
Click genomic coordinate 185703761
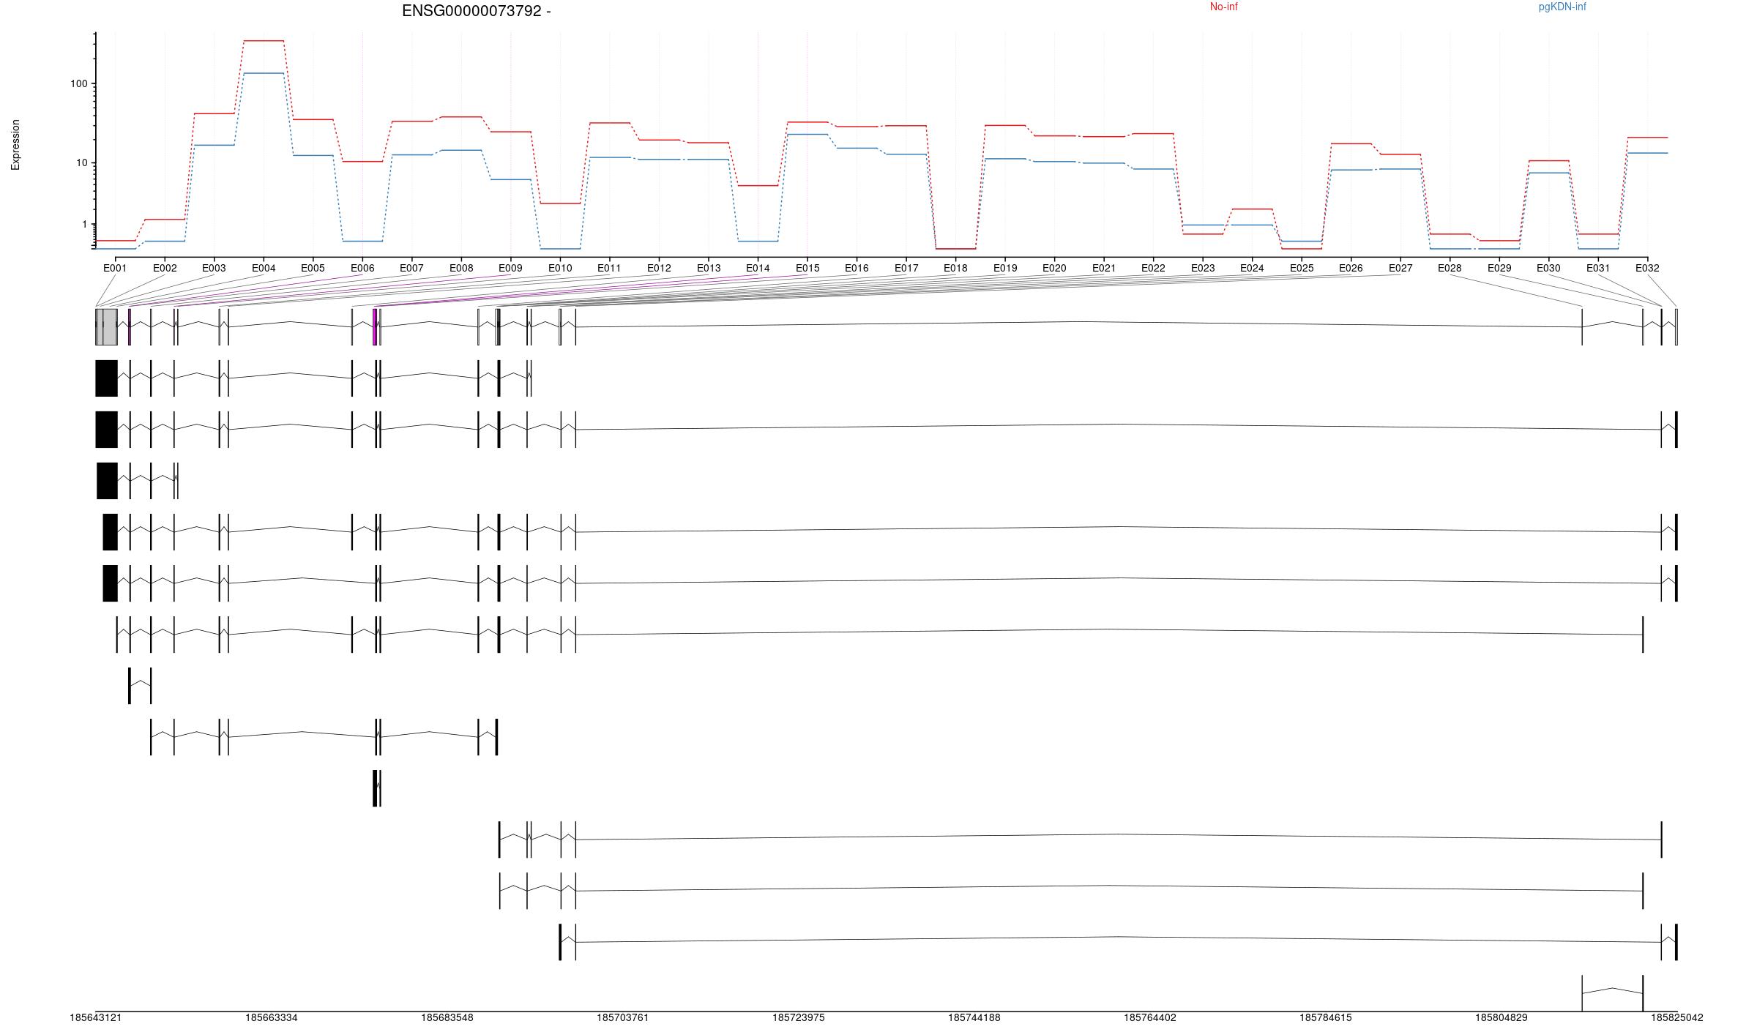(x=623, y=1018)
